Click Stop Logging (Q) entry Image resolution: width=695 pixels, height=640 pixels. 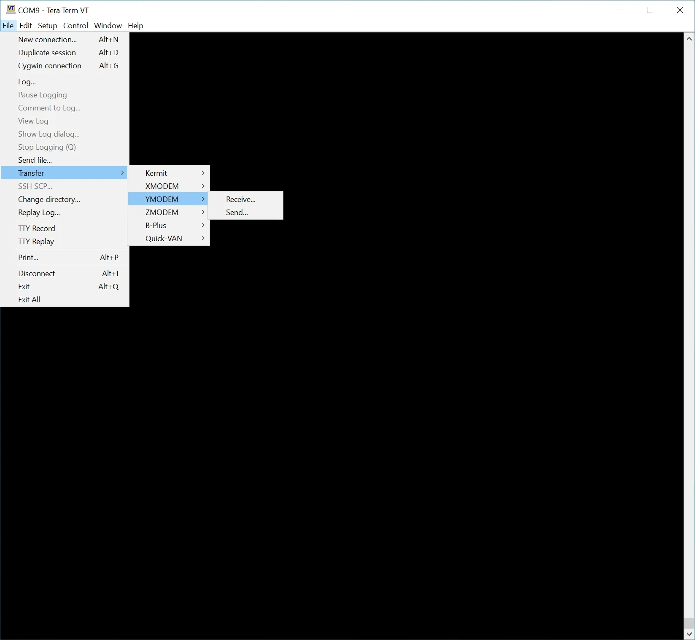click(65, 147)
